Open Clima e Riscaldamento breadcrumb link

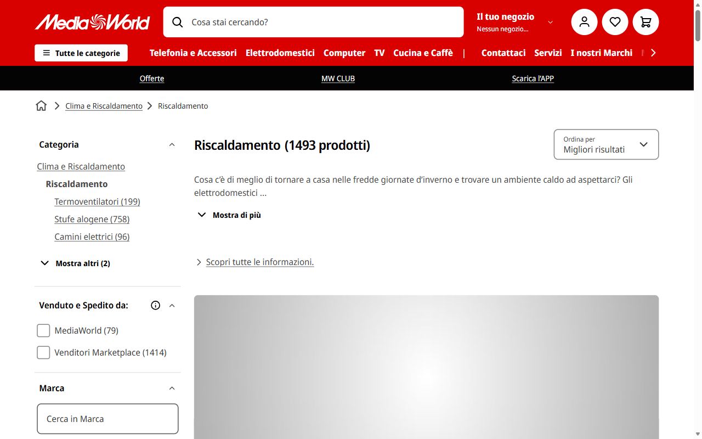(104, 106)
